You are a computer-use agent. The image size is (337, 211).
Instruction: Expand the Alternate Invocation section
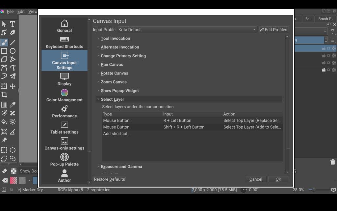[120, 47]
